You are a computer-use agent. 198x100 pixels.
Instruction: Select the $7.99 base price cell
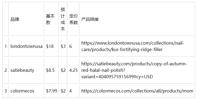[x=52, y=91]
